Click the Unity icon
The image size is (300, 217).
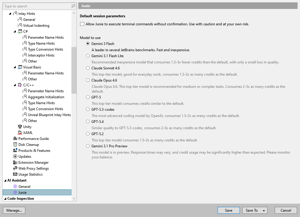point(20,127)
